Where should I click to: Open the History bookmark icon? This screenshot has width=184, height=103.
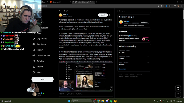point(34,50)
